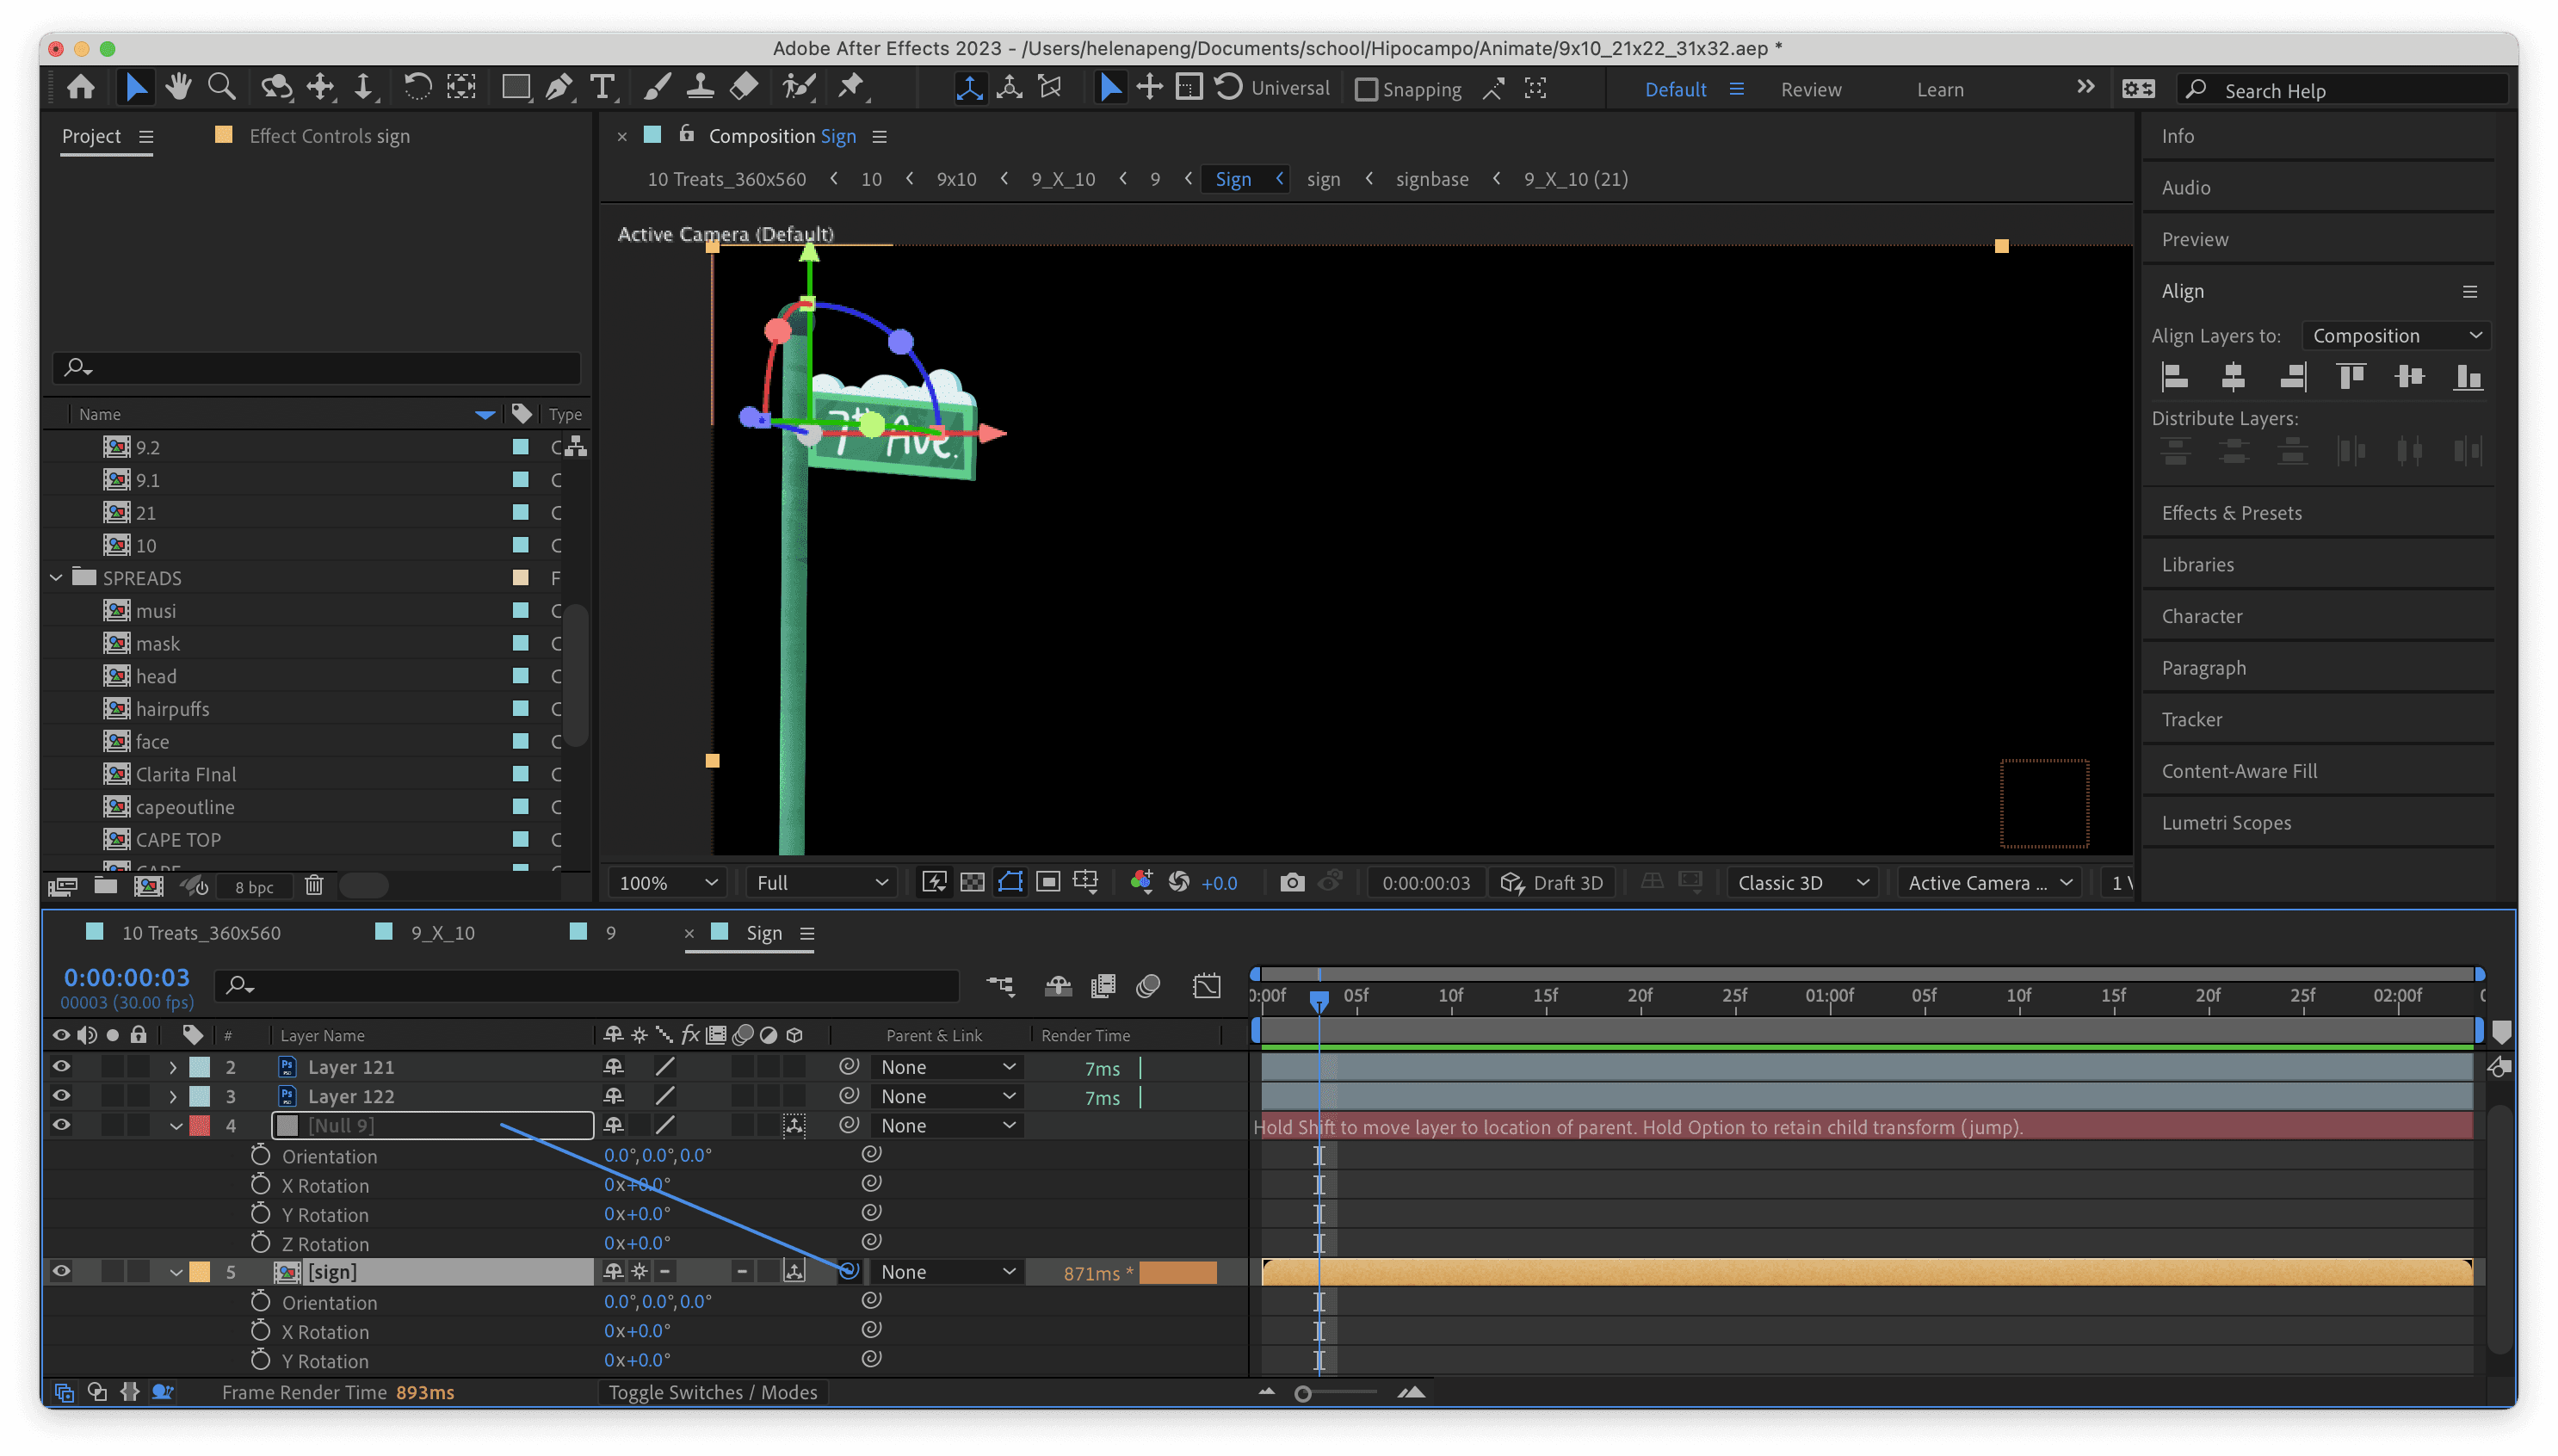Image resolution: width=2558 pixels, height=1456 pixels.
Task: Select the Zoom tool
Action: click(x=221, y=88)
